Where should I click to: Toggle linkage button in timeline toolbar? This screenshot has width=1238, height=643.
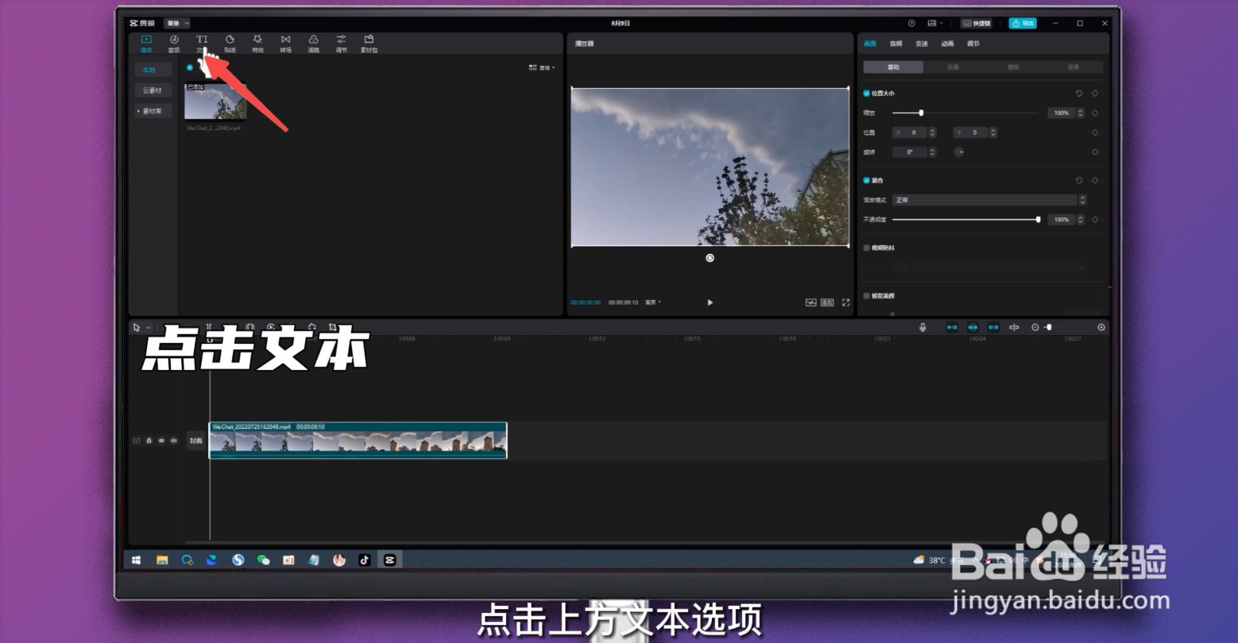pyautogui.click(x=993, y=327)
